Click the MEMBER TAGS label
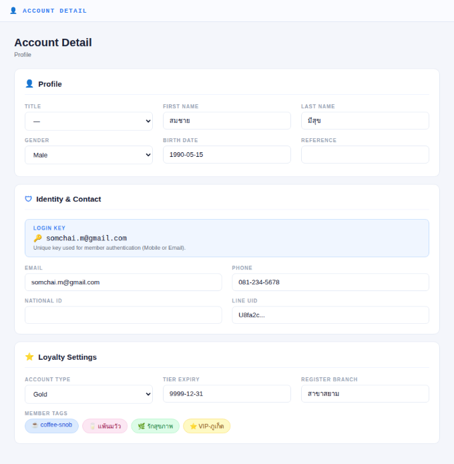Image resolution: width=454 pixels, height=464 pixels. tap(46, 413)
